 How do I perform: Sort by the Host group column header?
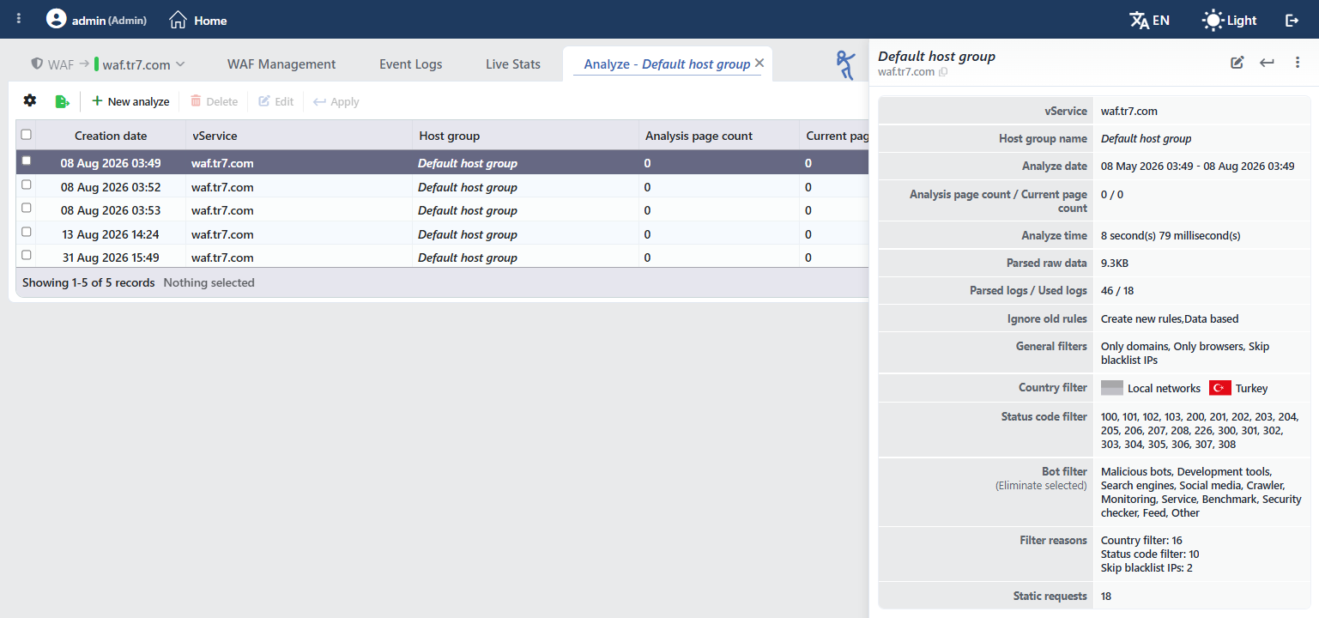[525, 136]
